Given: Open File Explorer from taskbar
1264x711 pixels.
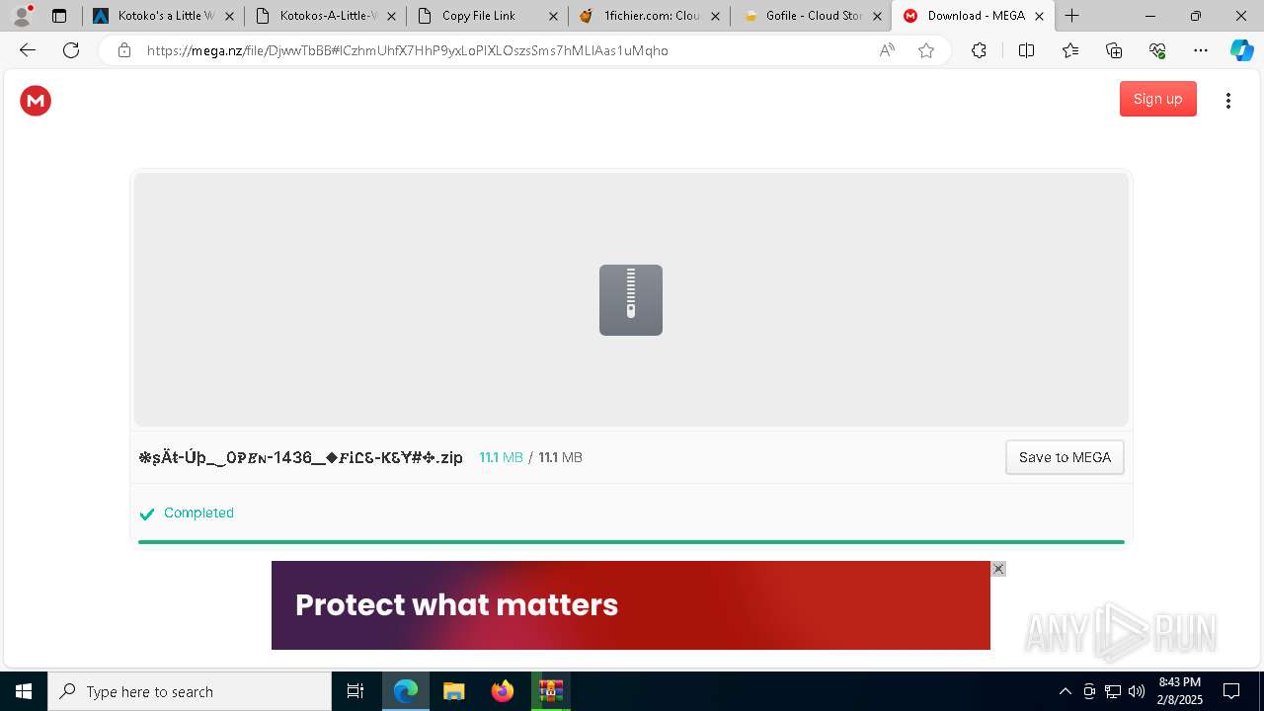Looking at the screenshot, I should point(454,691).
